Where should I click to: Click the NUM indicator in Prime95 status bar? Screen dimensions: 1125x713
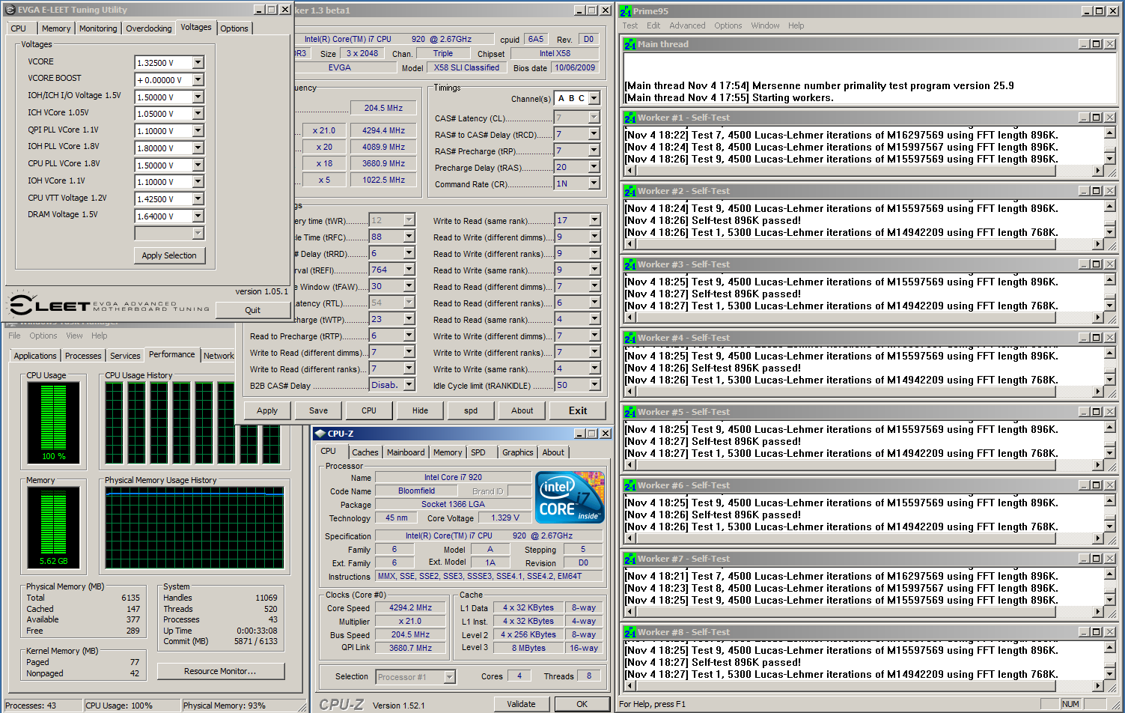[1070, 704]
